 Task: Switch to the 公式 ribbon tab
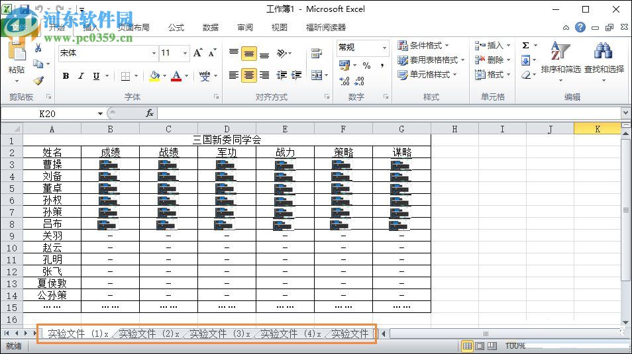tap(176, 28)
